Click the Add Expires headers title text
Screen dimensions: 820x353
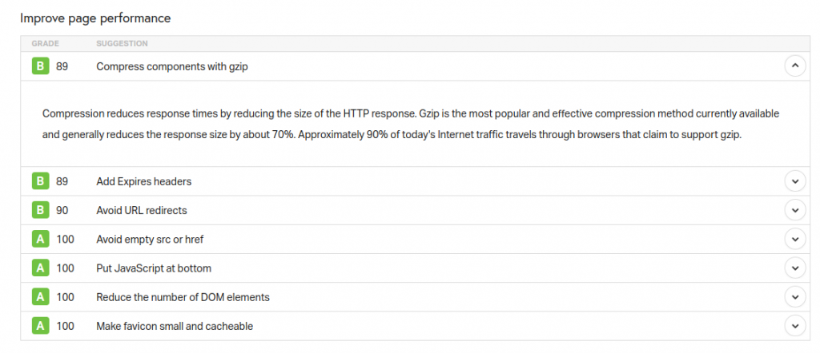143,181
